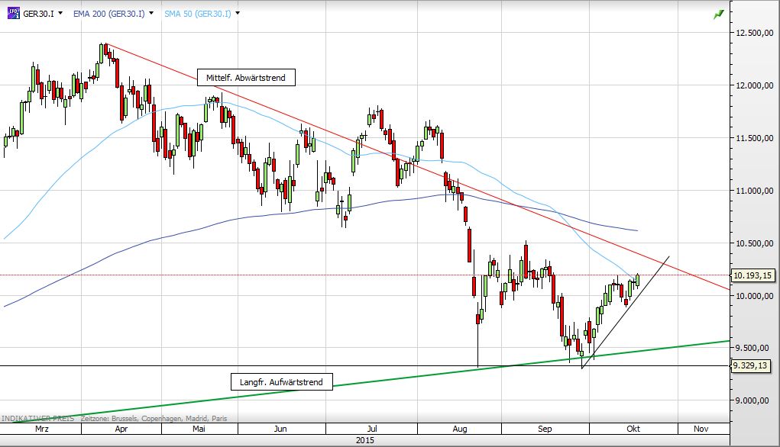Click the Jul month label on time axis
This screenshot has height=447, width=780.
pyautogui.click(x=371, y=429)
